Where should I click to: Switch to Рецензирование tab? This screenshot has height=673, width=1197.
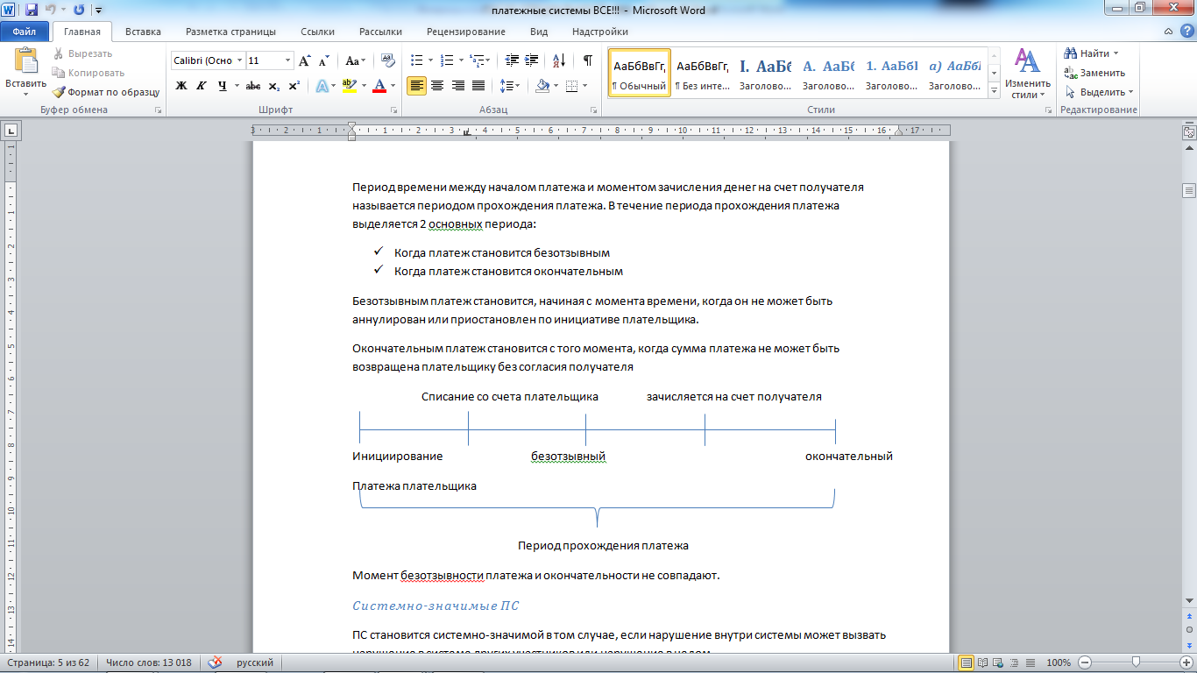[x=466, y=32]
